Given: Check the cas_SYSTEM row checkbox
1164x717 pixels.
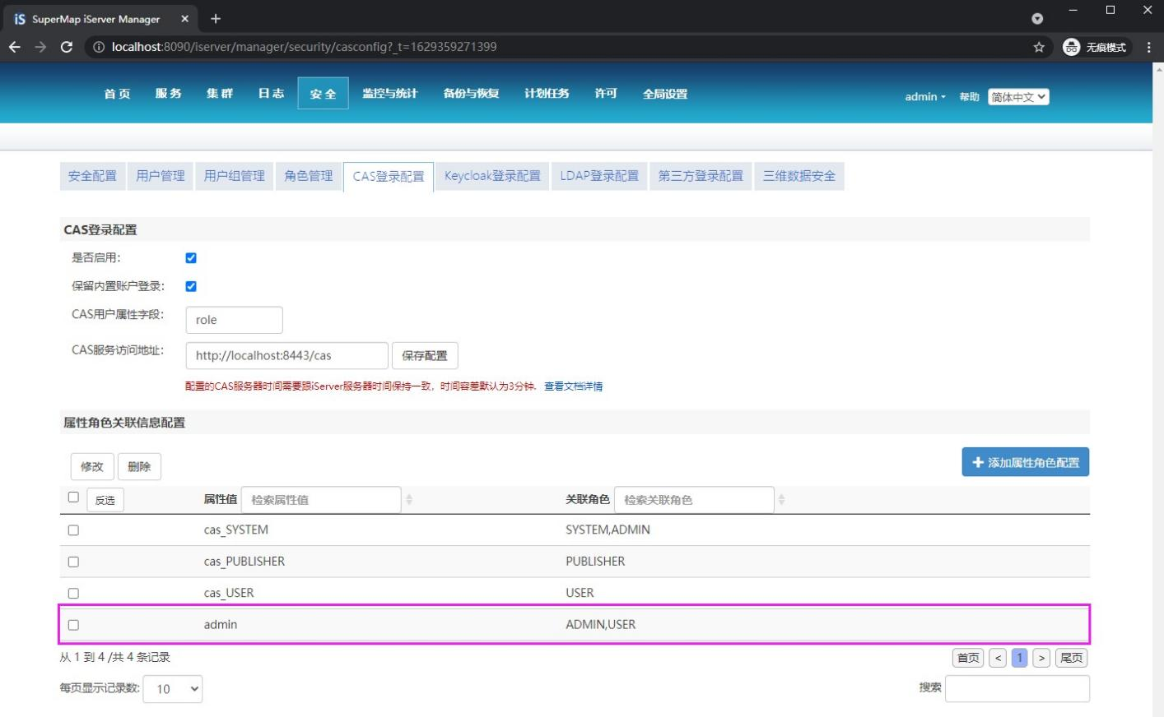Looking at the screenshot, I should pos(73,530).
